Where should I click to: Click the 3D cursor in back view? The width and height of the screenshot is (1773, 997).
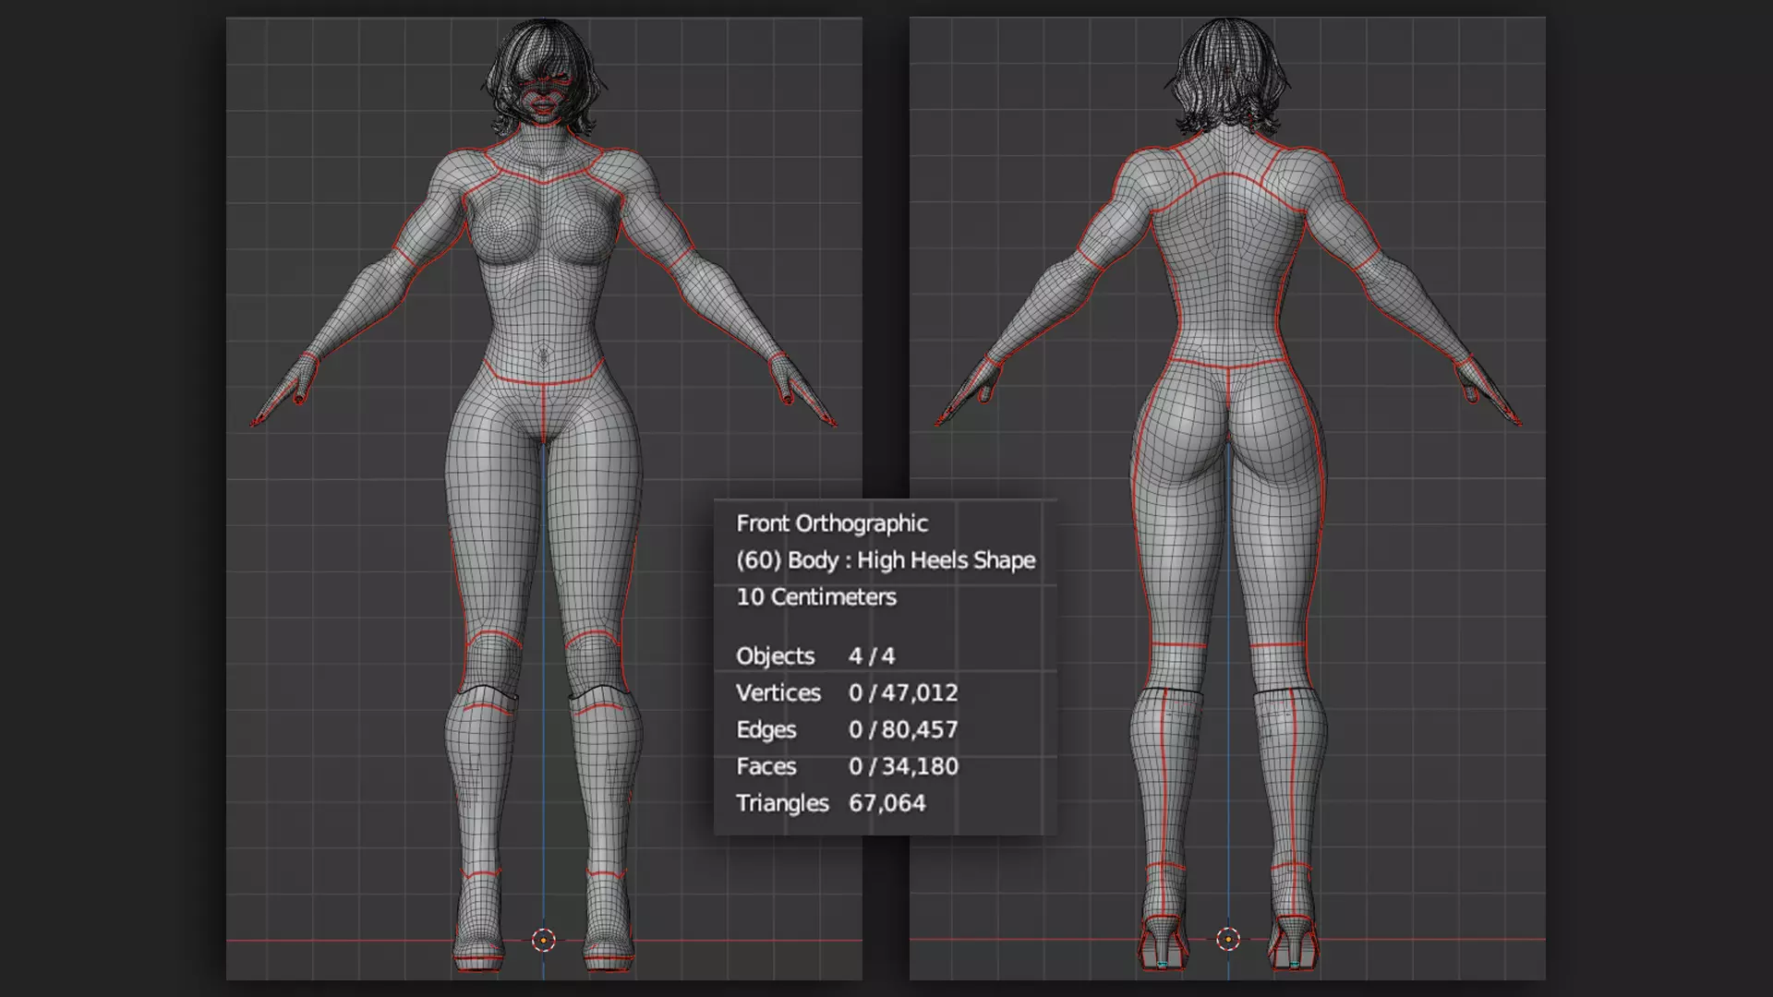1227,940
